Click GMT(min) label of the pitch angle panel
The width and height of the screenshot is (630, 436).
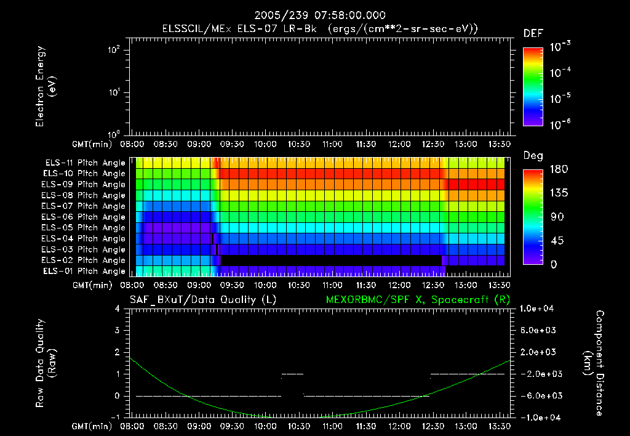pyautogui.click(x=92, y=286)
